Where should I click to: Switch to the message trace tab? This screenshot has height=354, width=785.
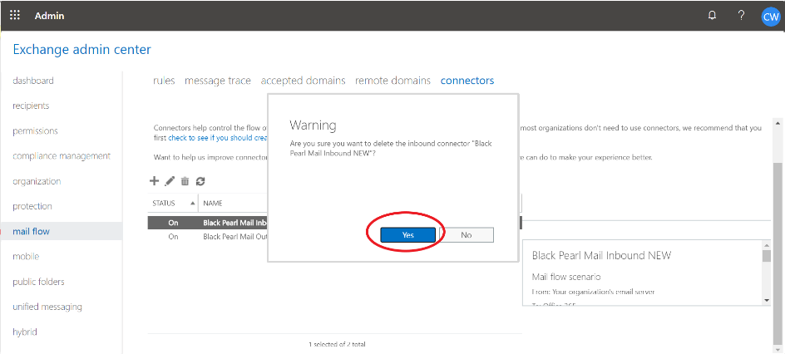[218, 81]
